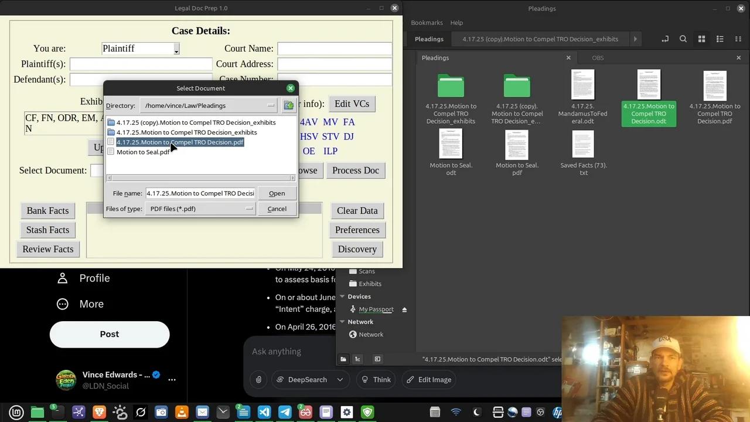Go up one directory in Select Document
750x422 pixels.
point(289,105)
